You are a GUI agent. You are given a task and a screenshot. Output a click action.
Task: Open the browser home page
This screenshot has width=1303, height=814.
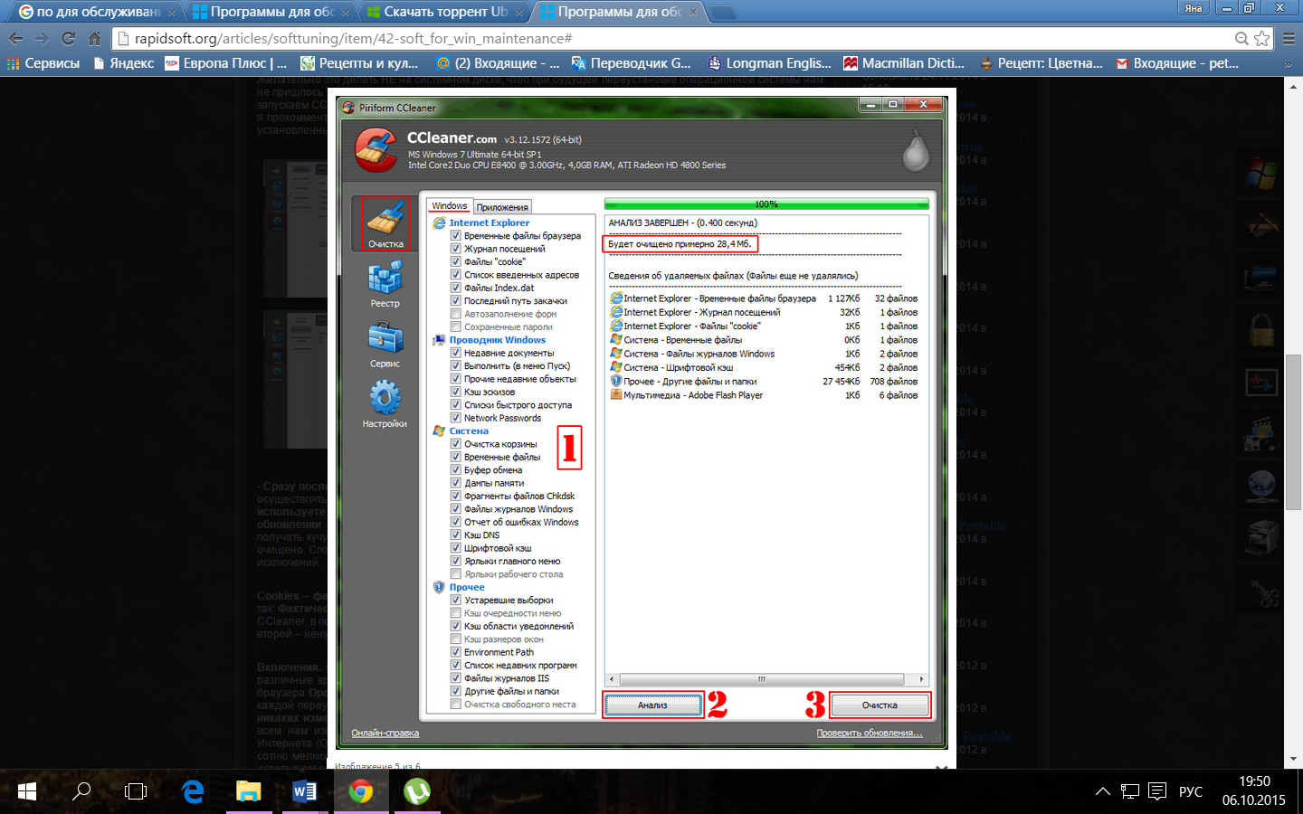point(94,39)
